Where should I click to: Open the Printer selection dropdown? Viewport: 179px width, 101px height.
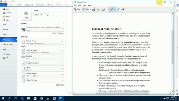point(42,29)
